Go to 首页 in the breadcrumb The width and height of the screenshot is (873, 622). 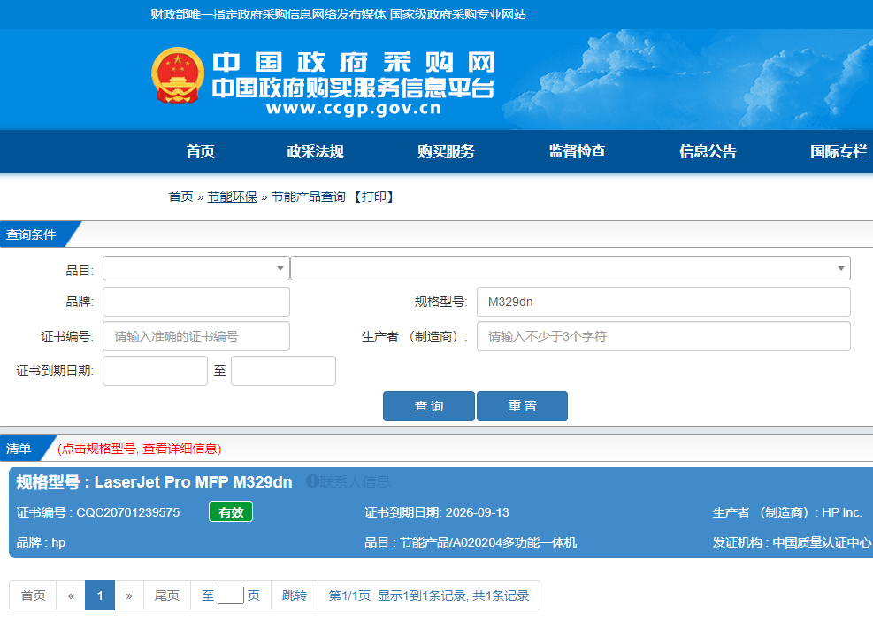[x=181, y=196]
